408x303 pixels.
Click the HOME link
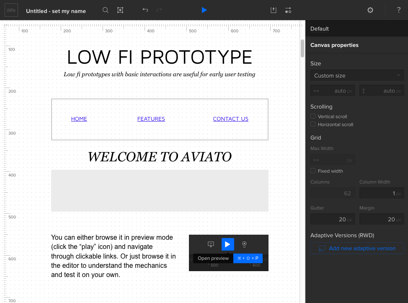click(x=79, y=119)
